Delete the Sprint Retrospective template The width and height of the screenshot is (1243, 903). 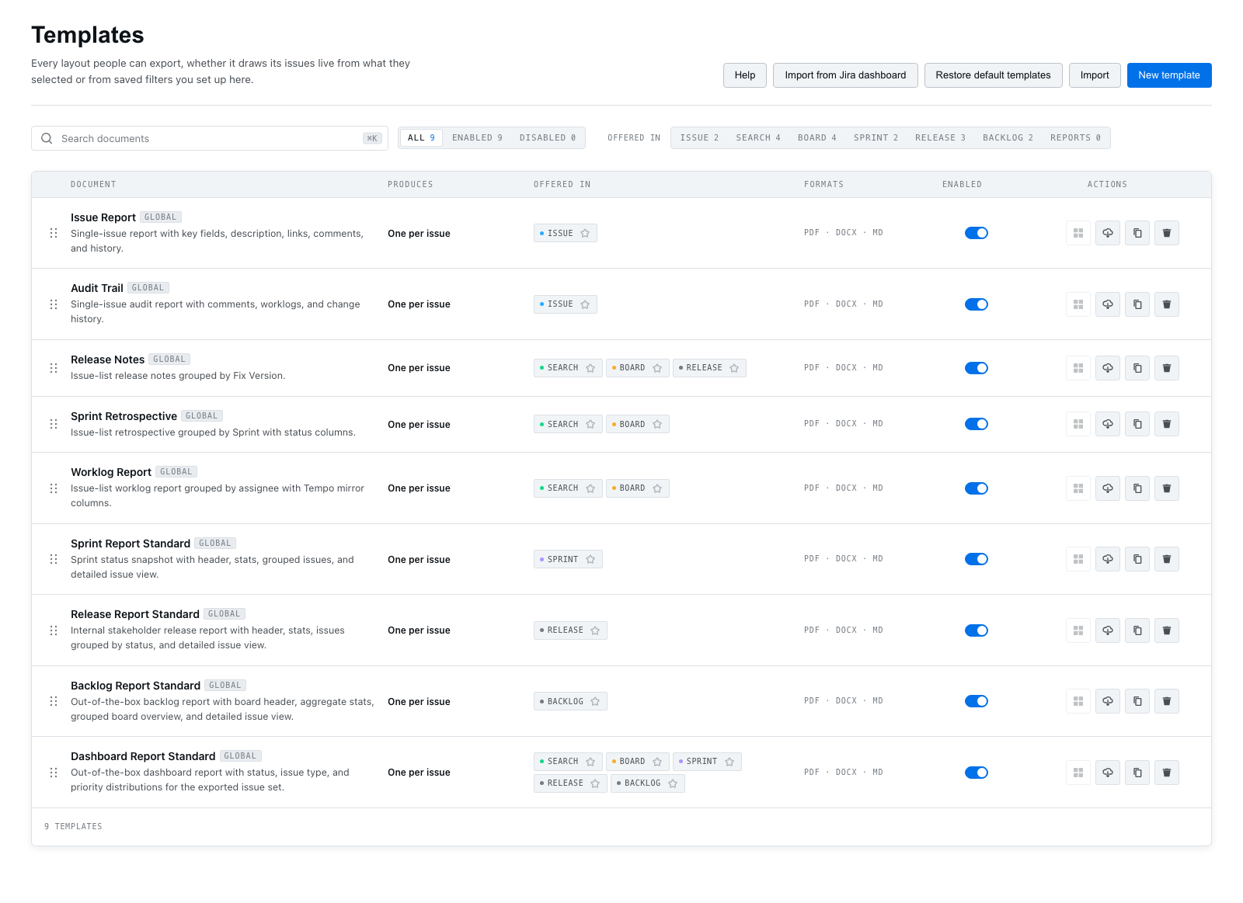(1166, 424)
